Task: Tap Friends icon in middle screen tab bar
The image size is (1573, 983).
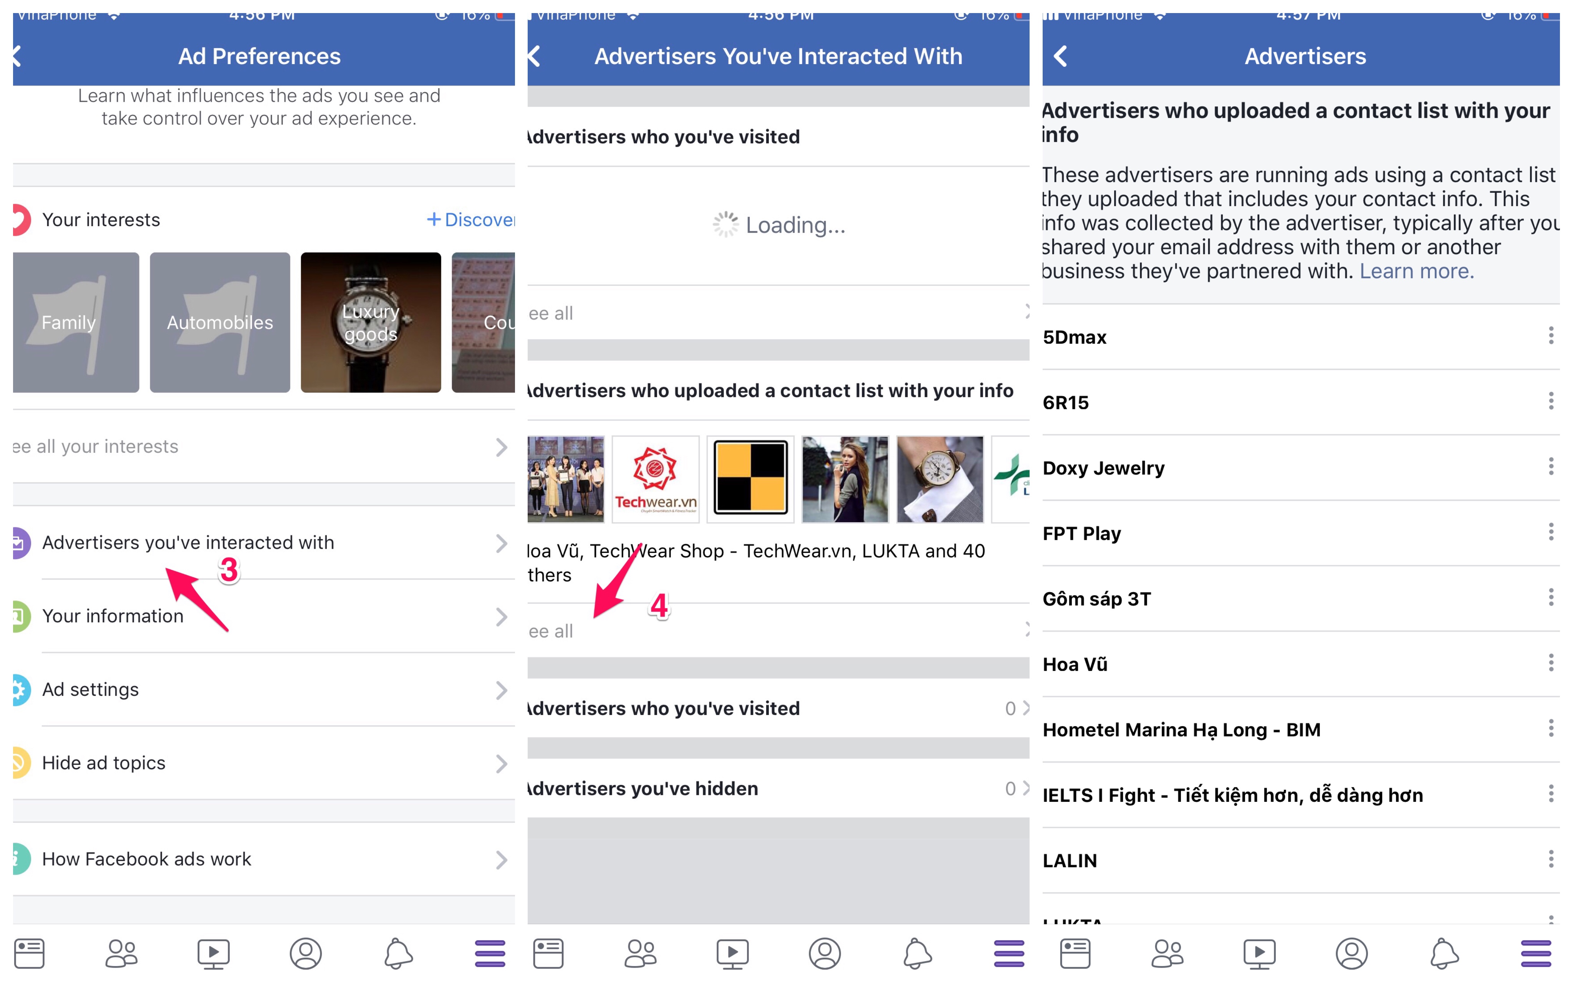Action: (x=640, y=953)
